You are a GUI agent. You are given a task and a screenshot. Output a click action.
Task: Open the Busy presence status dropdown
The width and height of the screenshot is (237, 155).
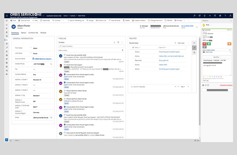click(208, 25)
